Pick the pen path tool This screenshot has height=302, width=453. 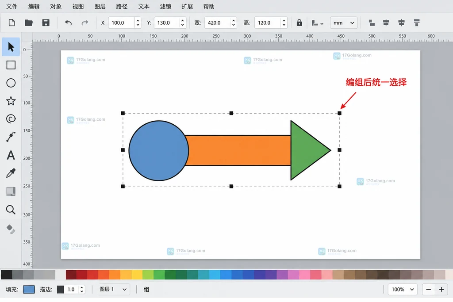[x=11, y=137]
